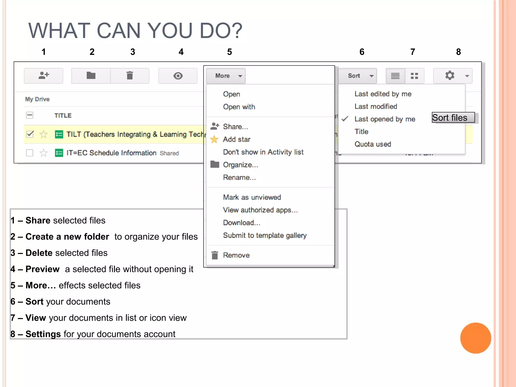Open the TILT (Teachers Integrating & Learning Tech file
Screen dimensions: 516x387
(x=136, y=134)
